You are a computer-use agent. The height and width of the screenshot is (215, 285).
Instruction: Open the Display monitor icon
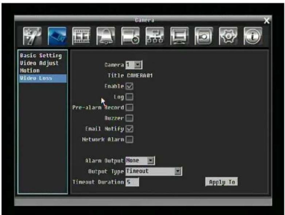[180, 36]
